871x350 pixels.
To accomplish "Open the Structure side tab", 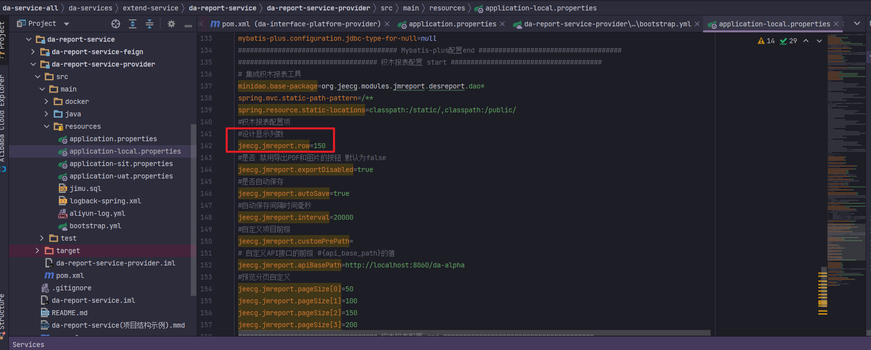I will tap(3, 316).
